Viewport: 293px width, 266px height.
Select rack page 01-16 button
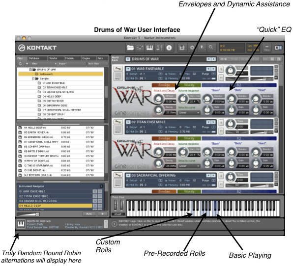click(x=224, y=59)
